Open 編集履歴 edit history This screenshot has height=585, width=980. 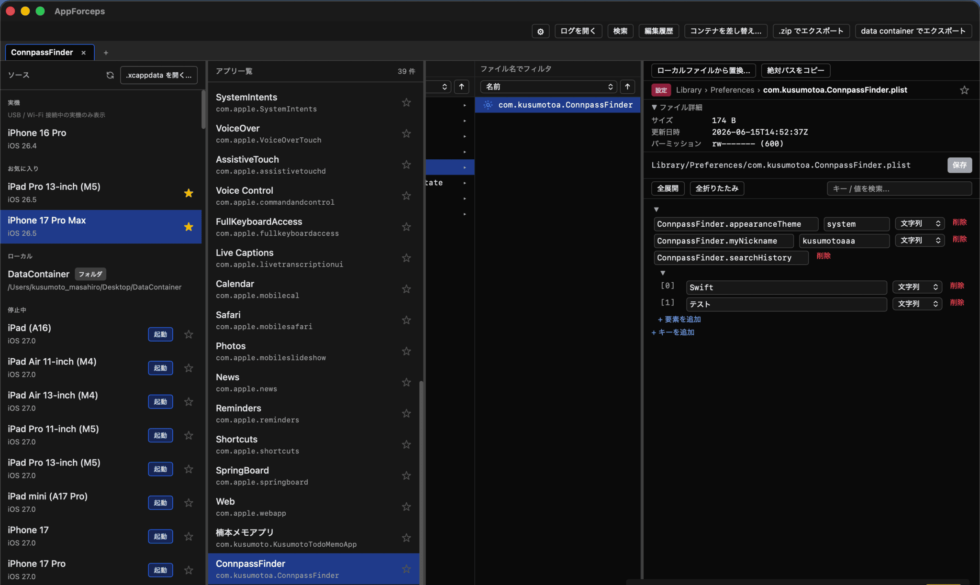(x=658, y=31)
